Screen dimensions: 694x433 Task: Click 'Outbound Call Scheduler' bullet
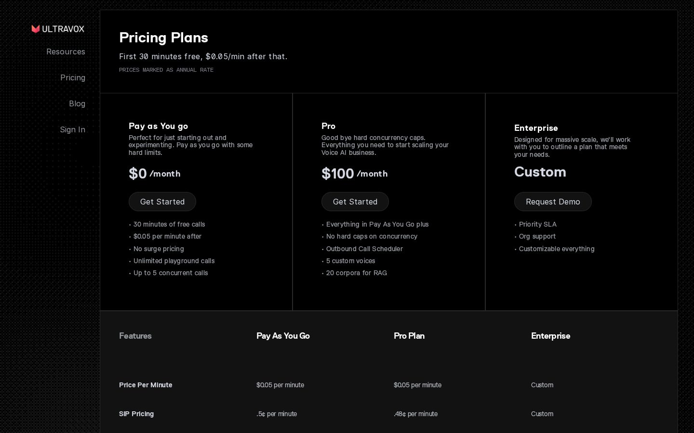click(364, 249)
